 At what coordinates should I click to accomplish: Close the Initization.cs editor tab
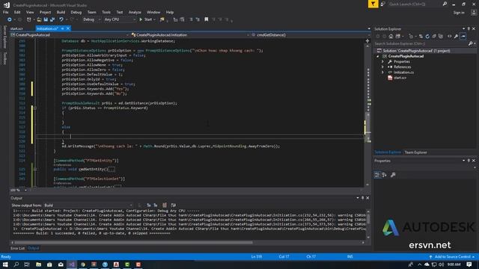point(68,28)
